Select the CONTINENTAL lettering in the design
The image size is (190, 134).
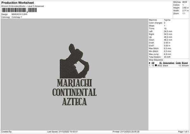tap(74, 92)
